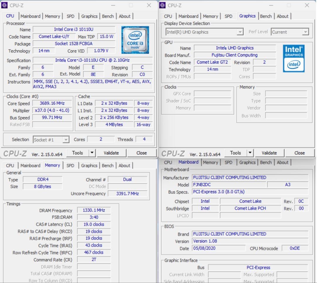Click memory Type value DDR4

point(43,179)
